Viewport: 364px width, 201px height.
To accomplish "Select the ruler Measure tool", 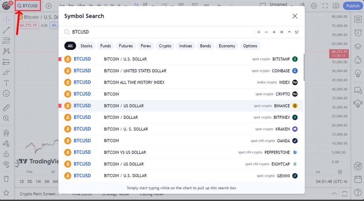I will point(6,107).
